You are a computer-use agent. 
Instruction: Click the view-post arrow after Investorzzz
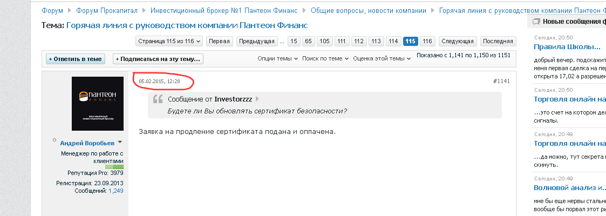(x=257, y=99)
